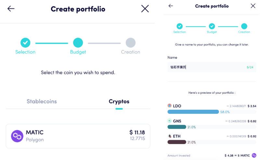This screenshot has height=160, width=260.
Task: Select the checked Selection step in left panel
Action: (x=25, y=43)
